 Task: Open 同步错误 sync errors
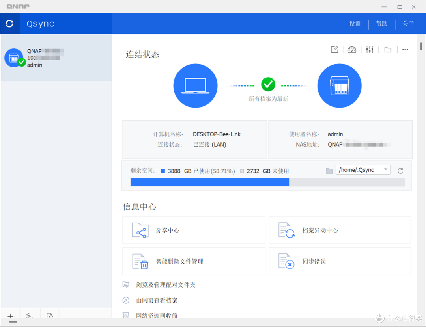[340, 261]
